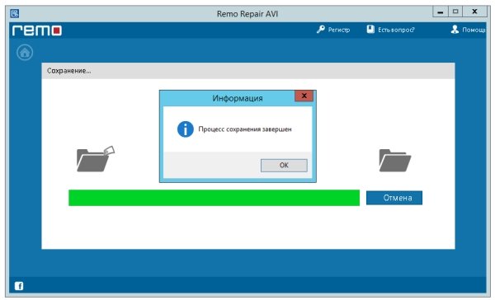
Task: Click the Отмена cancel button
Action: pyautogui.click(x=394, y=198)
